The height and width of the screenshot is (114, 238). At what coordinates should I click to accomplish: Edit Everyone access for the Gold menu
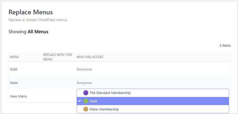[84, 69]
